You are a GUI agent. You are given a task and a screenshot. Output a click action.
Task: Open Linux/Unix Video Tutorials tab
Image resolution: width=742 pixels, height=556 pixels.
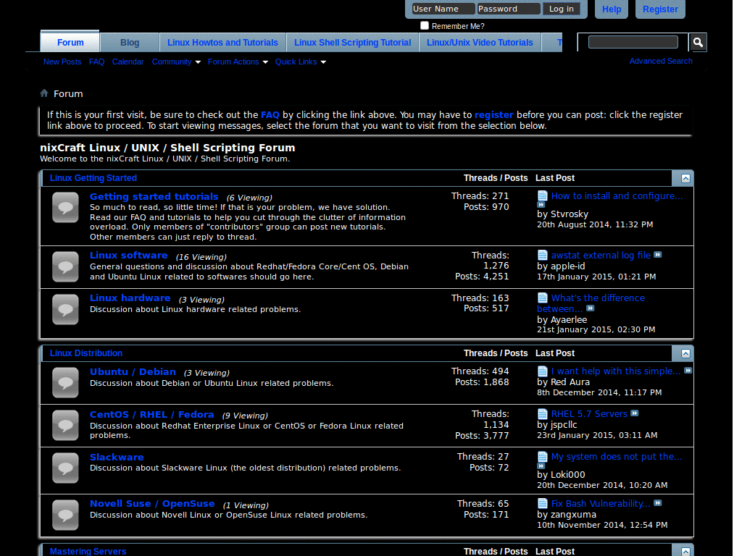480,43
